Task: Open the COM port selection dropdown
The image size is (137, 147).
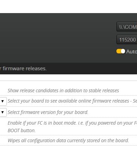Action: [127, 27]
